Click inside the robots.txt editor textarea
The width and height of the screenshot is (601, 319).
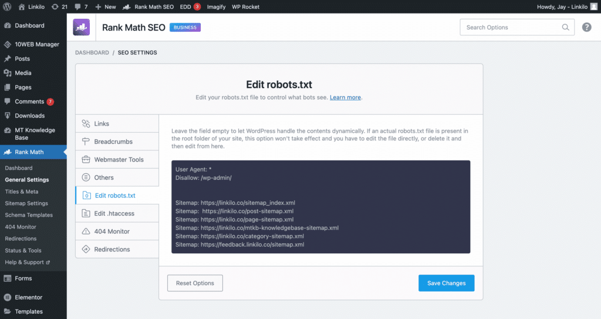point(321,207)
